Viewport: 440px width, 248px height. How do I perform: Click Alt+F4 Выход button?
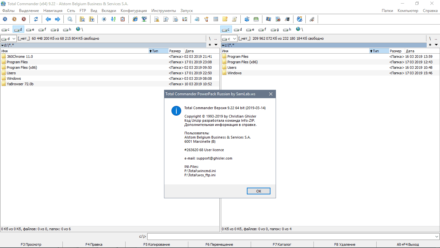(408, 244)
